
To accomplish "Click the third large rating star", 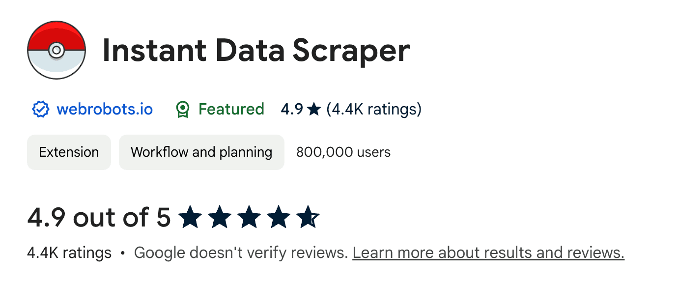I will click(249, 218).
